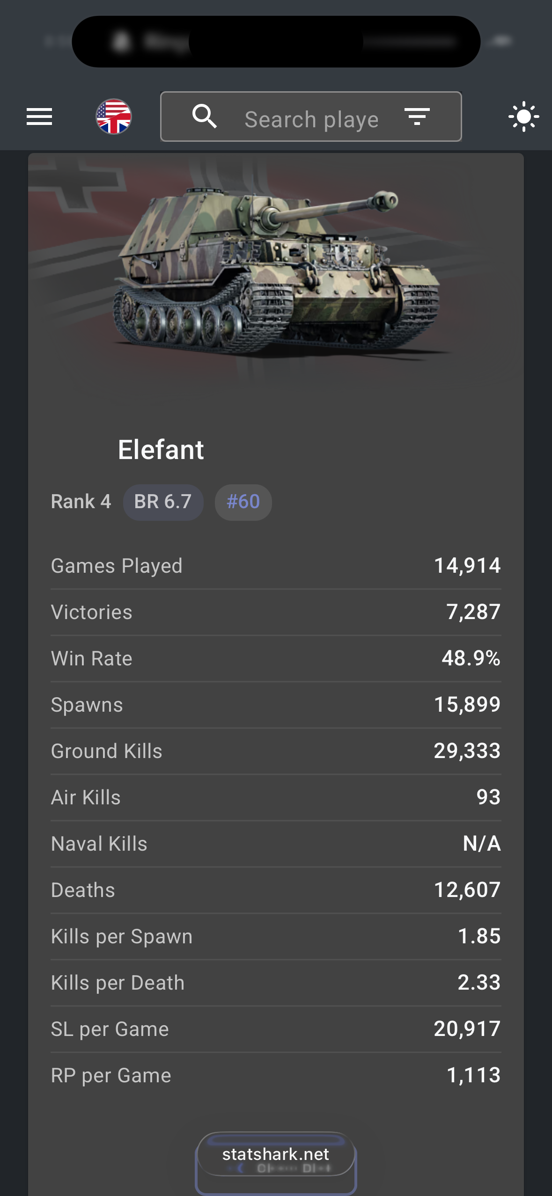Click the magnifying glass search icon
This screenshot has height=1196, width=552.
(x=205, y=117)
